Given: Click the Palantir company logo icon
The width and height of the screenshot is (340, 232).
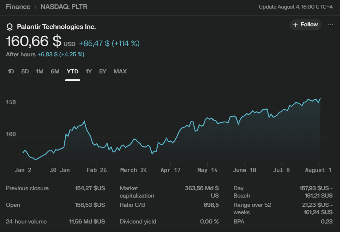Looking at the screenshot, I should pos(10,27).
